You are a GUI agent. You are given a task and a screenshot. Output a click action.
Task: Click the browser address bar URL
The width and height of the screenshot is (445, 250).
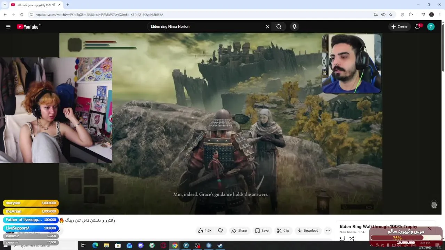pyautogui.click(x=100, y=15)
